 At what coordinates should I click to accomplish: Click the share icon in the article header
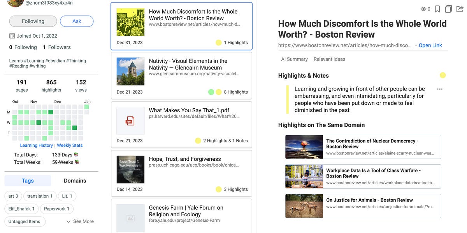click(460, 9)
